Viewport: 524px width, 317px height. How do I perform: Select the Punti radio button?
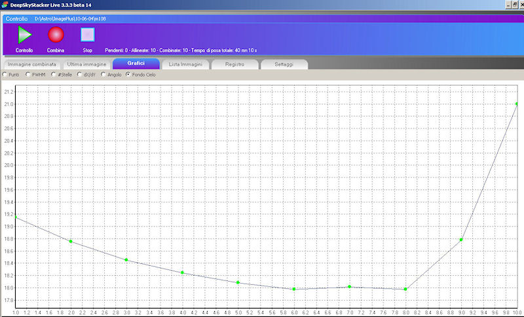tap(5, 75)
